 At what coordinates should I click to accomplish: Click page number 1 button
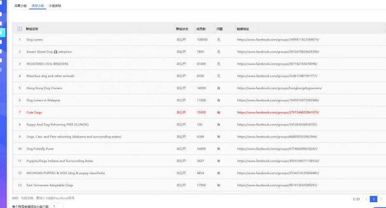coord(373,199)
